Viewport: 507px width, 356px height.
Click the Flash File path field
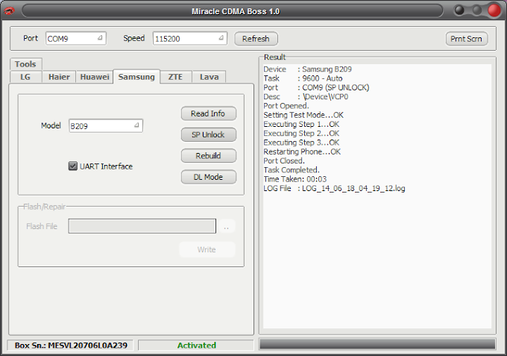point(142,226)
